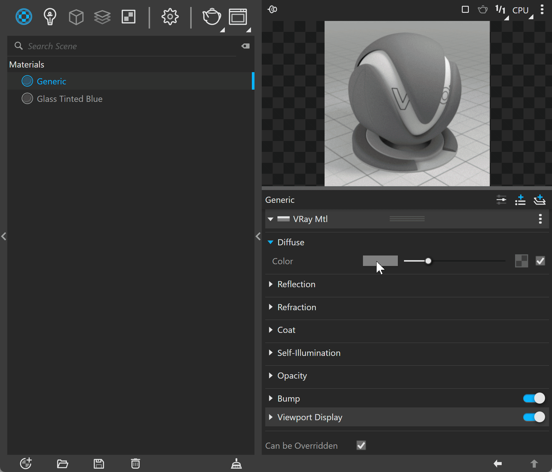Image resolution: width=552 pixels, height=472 pixels.
Task: Open the Geometry cube tab icon
Action: pyautogui.click(x=76, y=17)
